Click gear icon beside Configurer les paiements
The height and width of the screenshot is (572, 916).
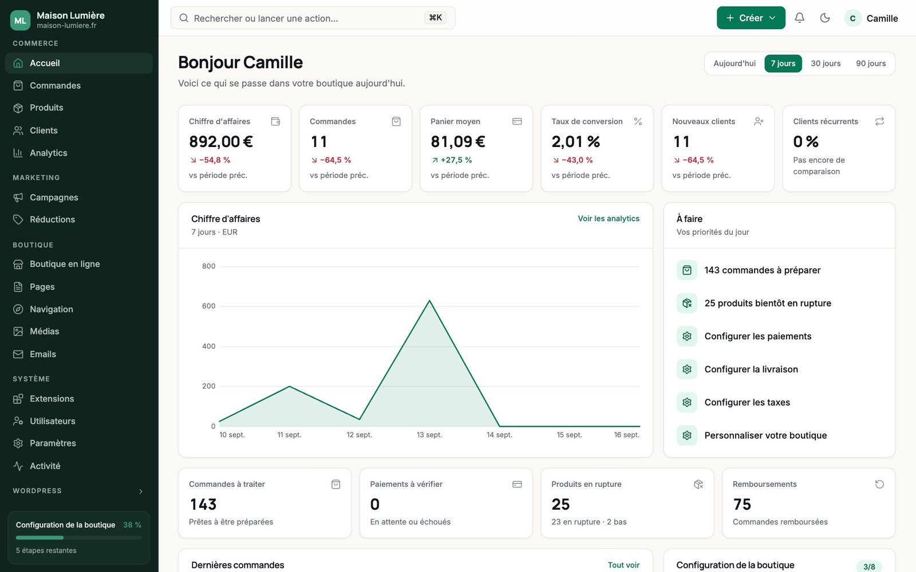[x=687, y=336]
